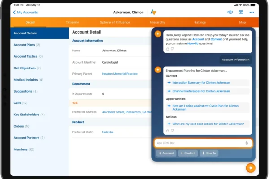269x179 pixels.
Task: Click the Ask CRM Bot input field
Action: 203,143
